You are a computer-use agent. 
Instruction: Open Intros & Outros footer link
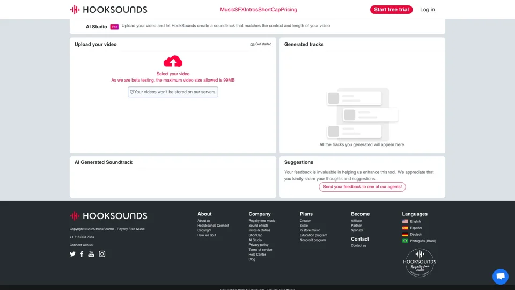pos(260,230)
